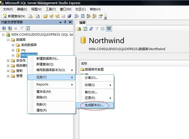189x139 pixels.
Task: Click the New Query (新建查询) toolbar button
Action: (x=14, y=16)
